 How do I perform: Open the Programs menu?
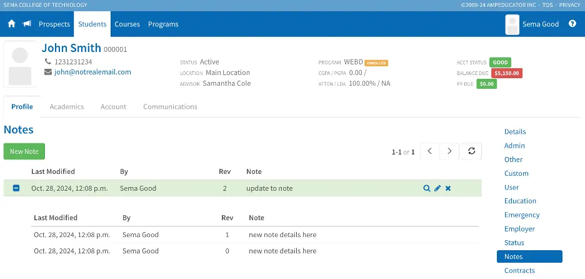click(x=163, y=24)
